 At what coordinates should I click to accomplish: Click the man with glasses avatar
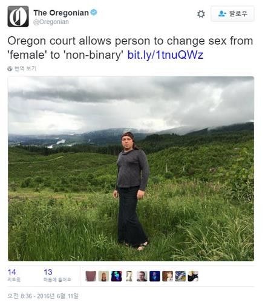click(x=142, y=276)
